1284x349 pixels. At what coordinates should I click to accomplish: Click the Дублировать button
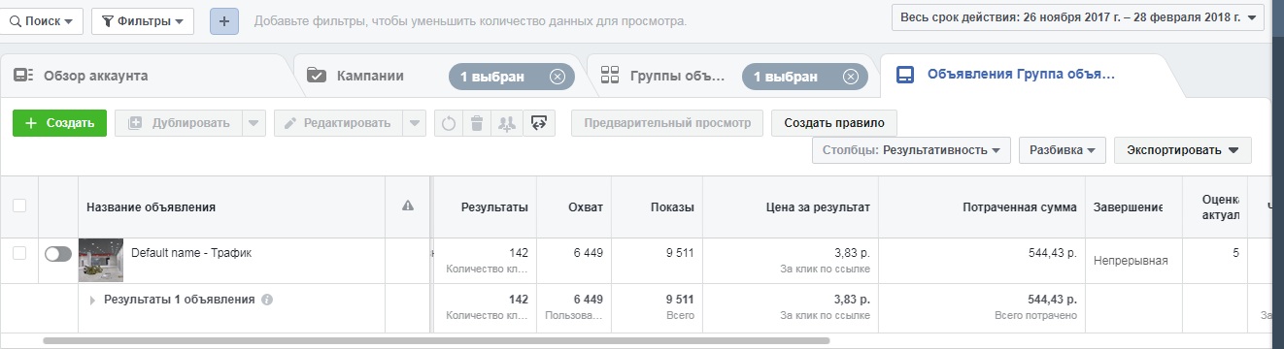(x=178, y=123)
